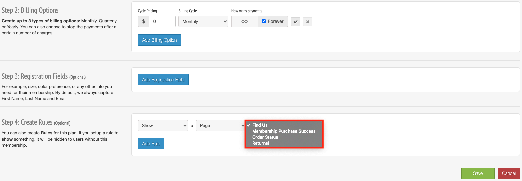
Task: Click Add Registration Field button
Action: point(163,80)
